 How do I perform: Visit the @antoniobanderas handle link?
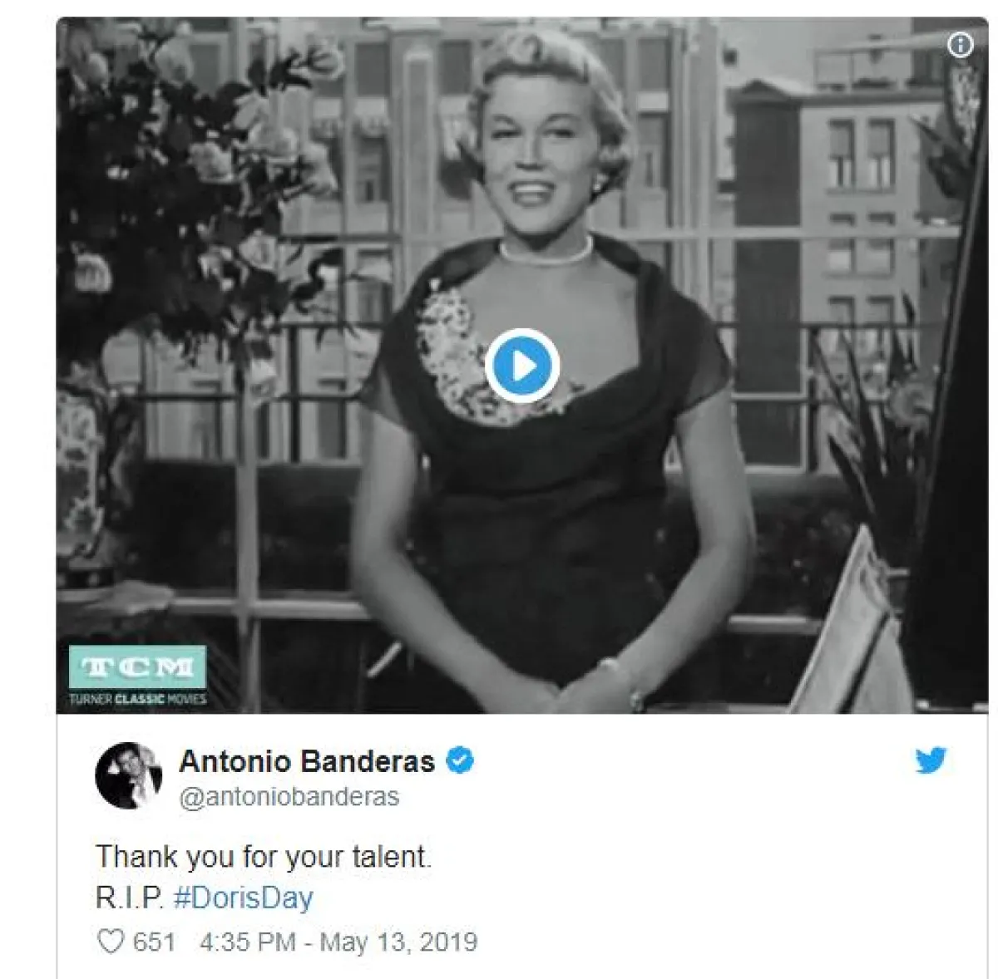pos(289,796)
